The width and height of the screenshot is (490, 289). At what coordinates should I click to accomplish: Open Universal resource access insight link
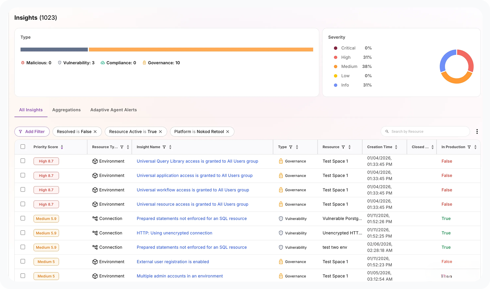pos(192,204)
